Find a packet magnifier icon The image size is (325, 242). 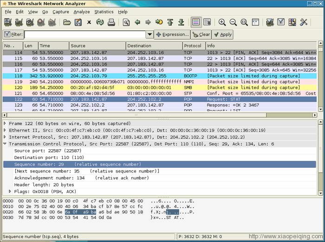pos(126,22)
